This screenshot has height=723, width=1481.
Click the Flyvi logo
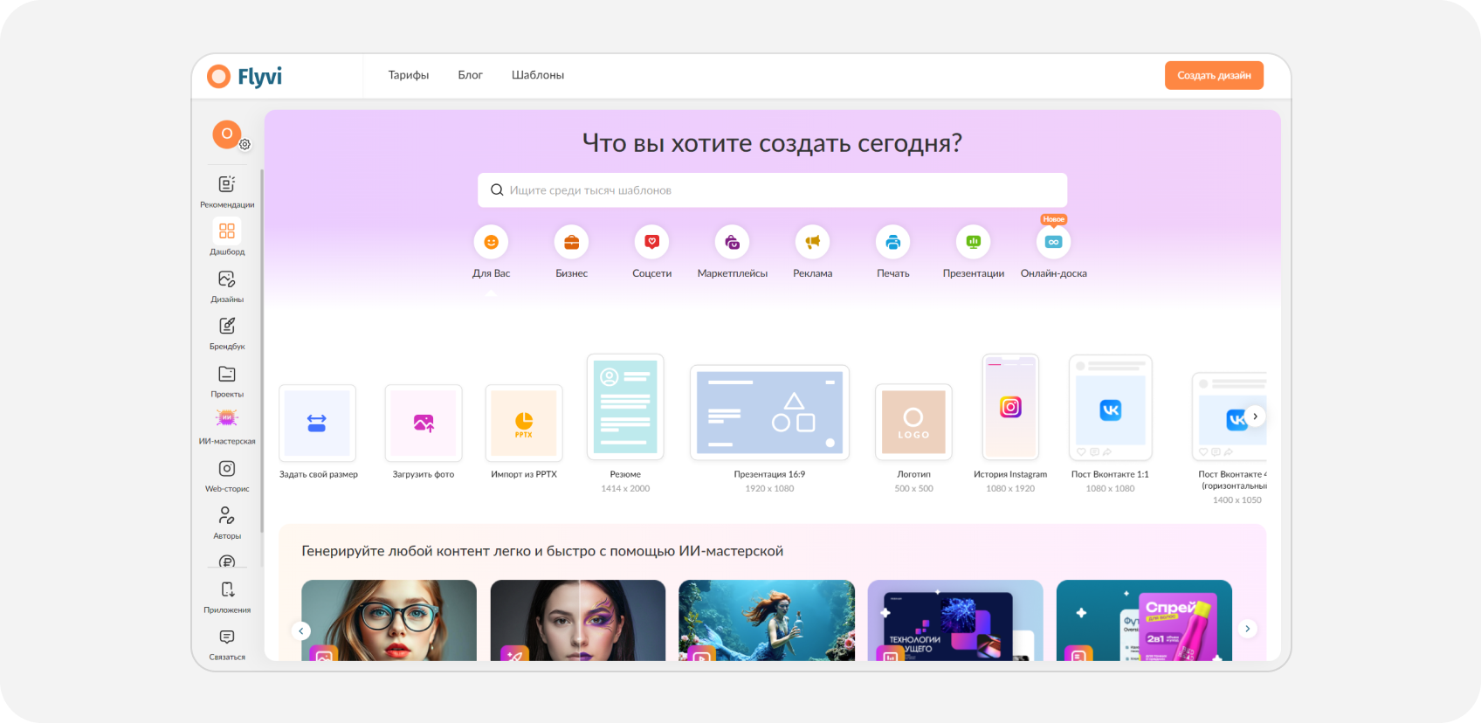coord(245,77)
